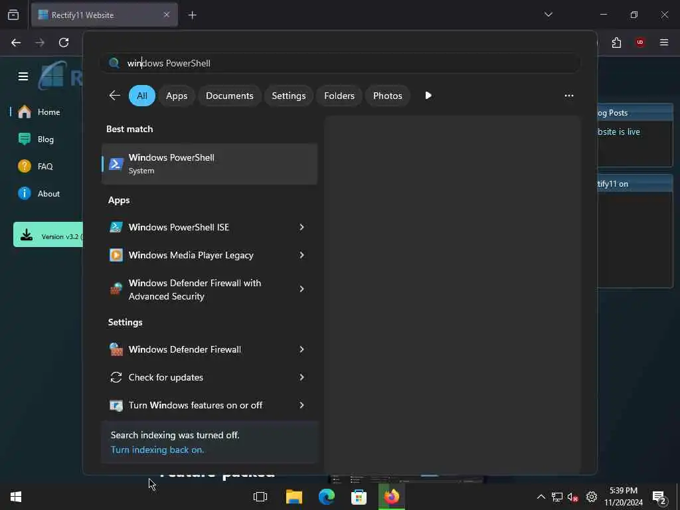Click the uBlock Origin extension icon
This screenshot has height=510, width=680.
[640, 42]
